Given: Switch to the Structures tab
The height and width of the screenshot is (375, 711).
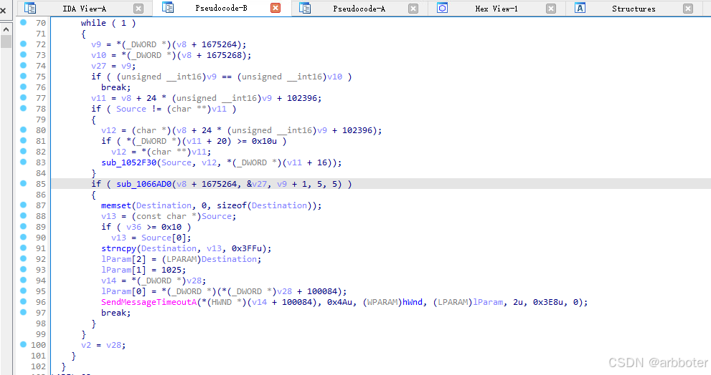Looking at the screenshot, I should coord(634,9).
